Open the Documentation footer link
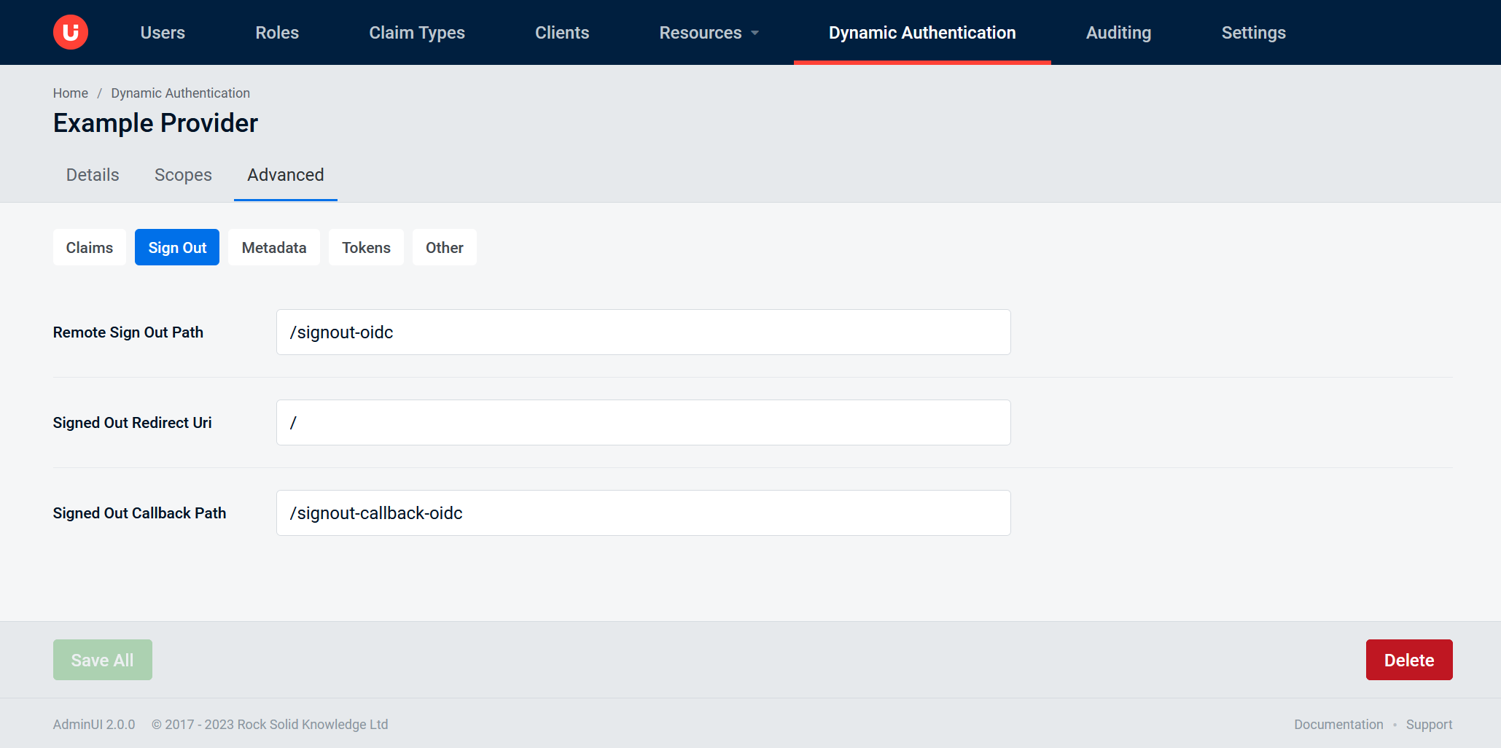Viewport: 1501px width, 748px height. 1338,725
